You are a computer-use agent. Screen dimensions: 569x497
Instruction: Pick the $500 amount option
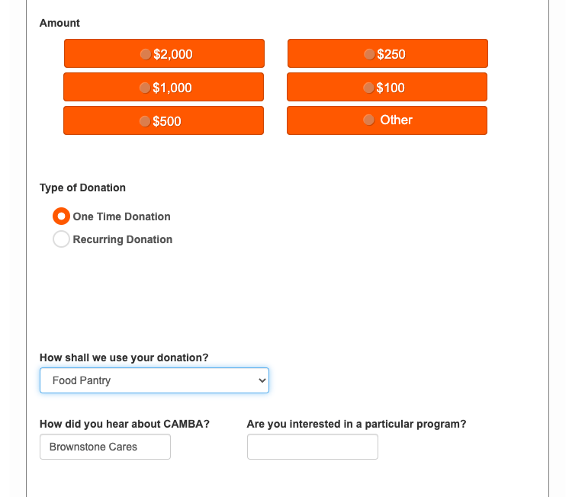pos(163,121)
